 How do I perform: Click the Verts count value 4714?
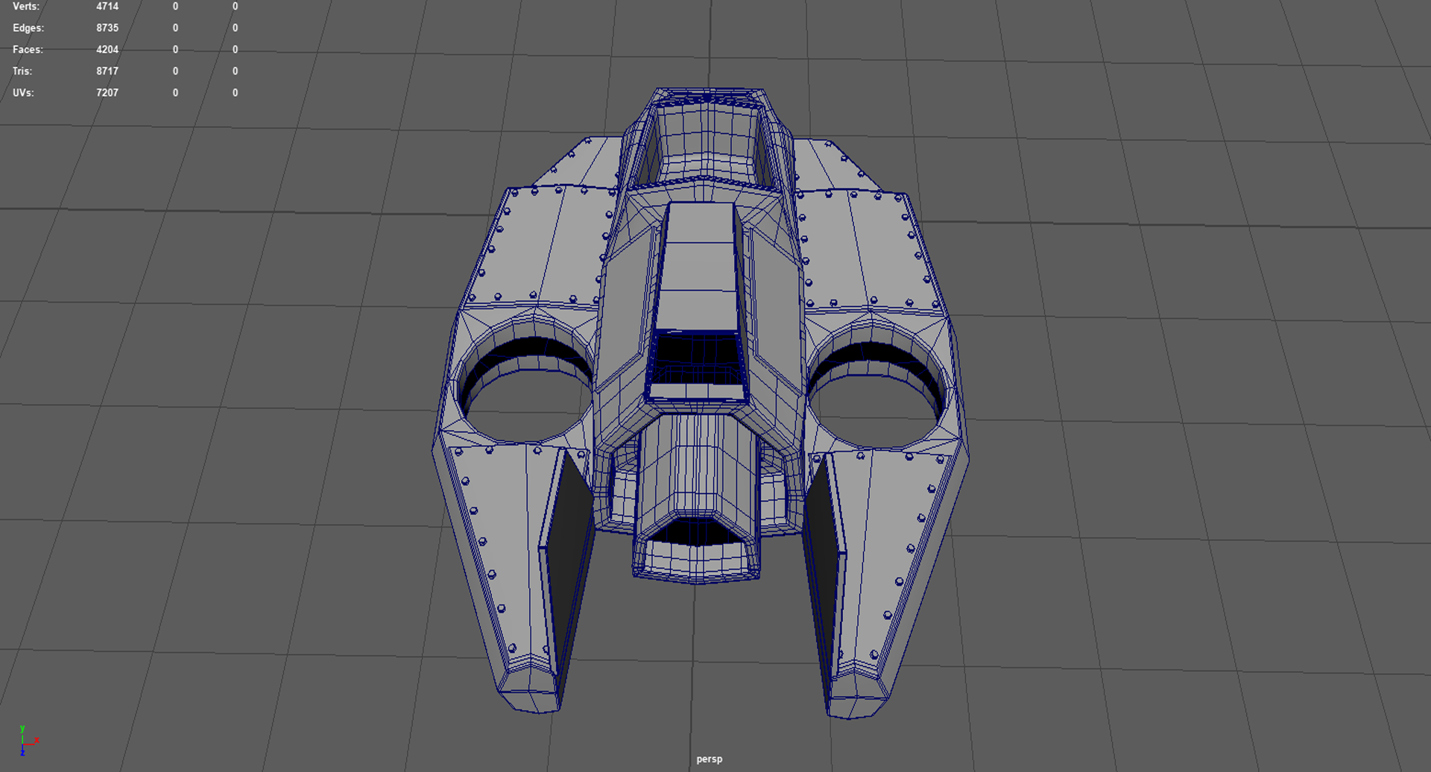[107, 6]
